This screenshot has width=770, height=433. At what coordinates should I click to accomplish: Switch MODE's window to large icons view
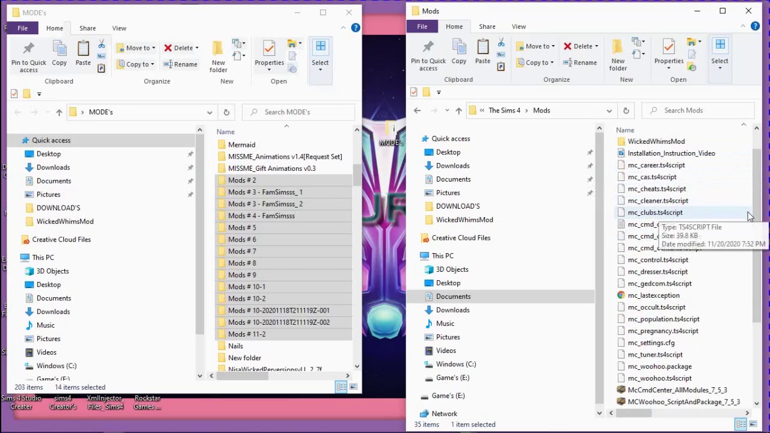(353, 387)
